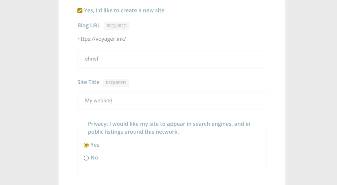Click "public listings around this network" text line

(133, 132)
